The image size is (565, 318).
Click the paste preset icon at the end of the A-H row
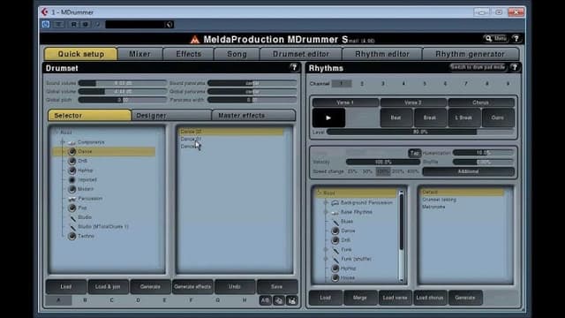point(292,300)
